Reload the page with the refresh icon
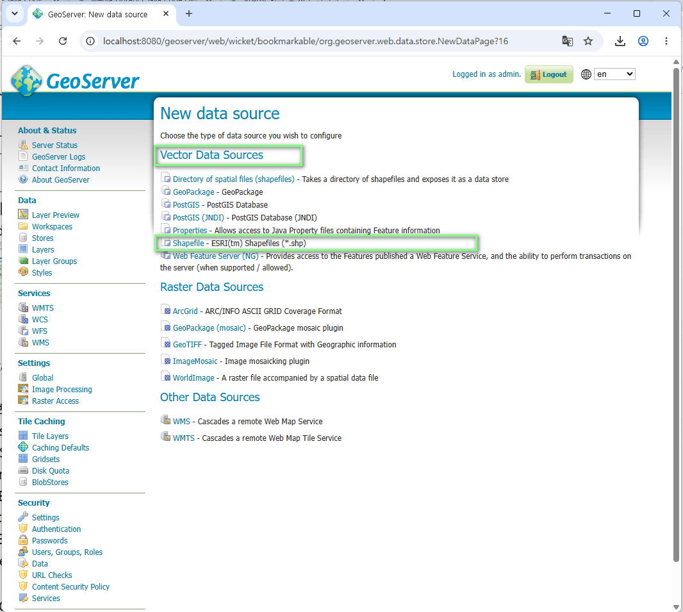 pyautogui.click(x=63, y=41)
